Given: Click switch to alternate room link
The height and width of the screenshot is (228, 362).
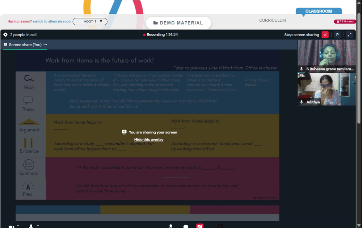Looking at the screenshot, I should pyautogui.click(x=52, y=21).
